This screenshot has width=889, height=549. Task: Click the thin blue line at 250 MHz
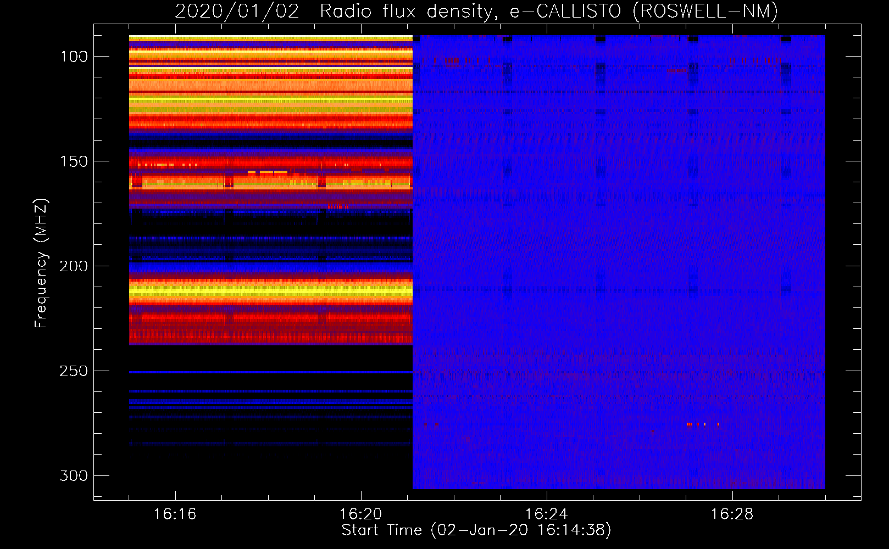pyautogui.click(x=271, y=372)
